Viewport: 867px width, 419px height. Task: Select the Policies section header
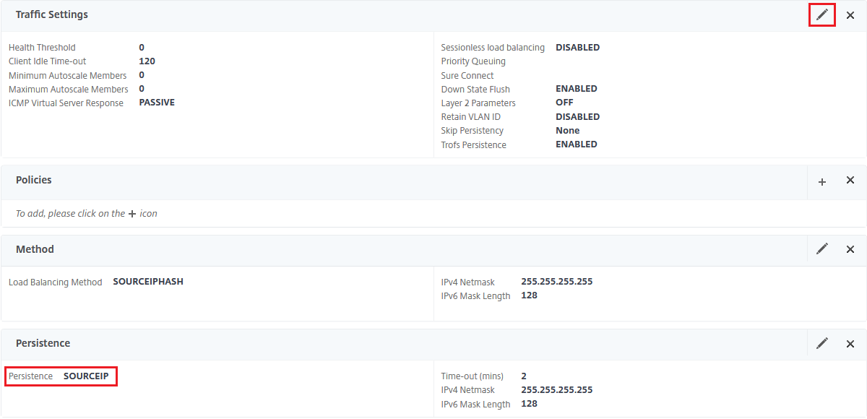[34, 180]
